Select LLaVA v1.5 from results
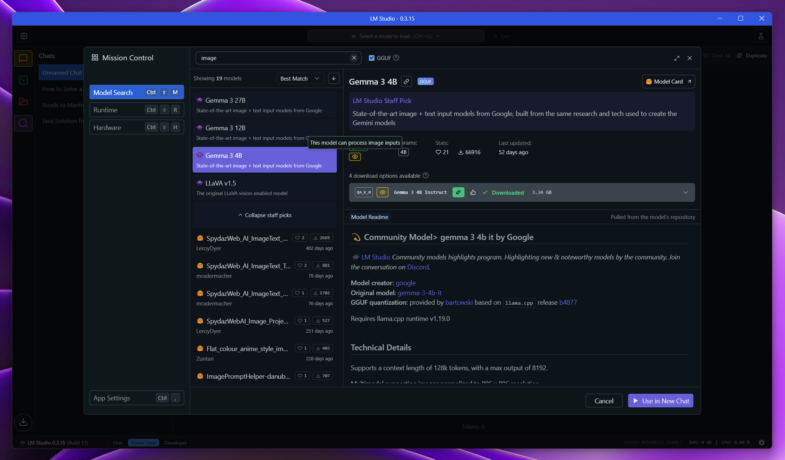Image resolution: width=785 pixels, height=460 pixels. point(265,188)
